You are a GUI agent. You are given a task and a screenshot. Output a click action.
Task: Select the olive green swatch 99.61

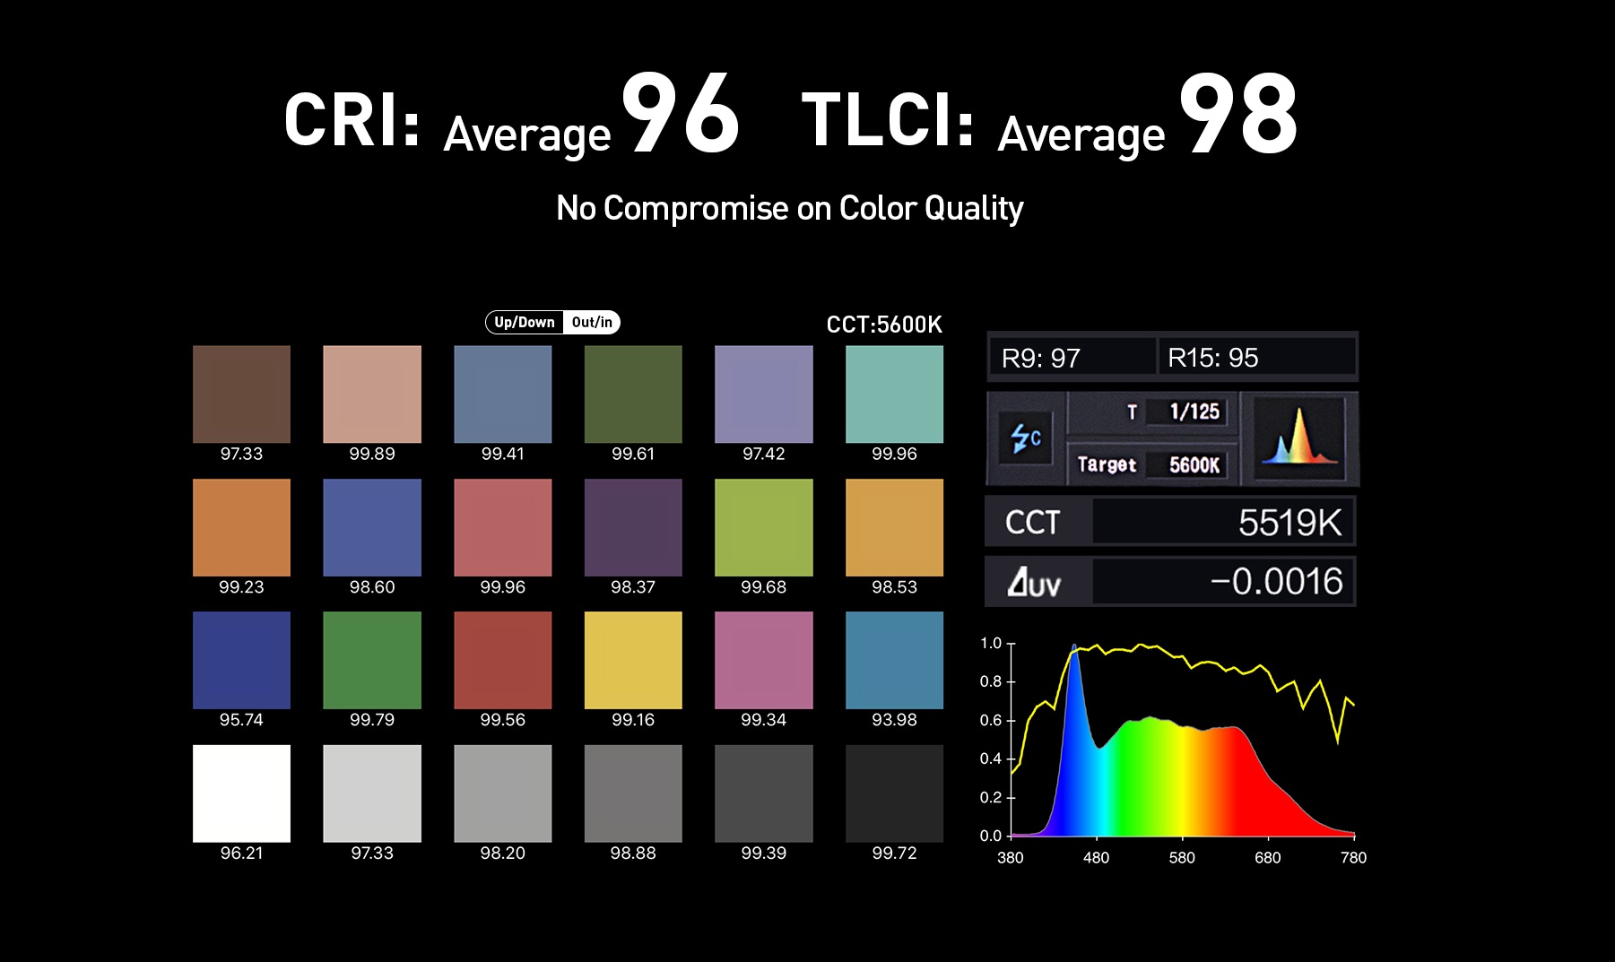(633, 394)
